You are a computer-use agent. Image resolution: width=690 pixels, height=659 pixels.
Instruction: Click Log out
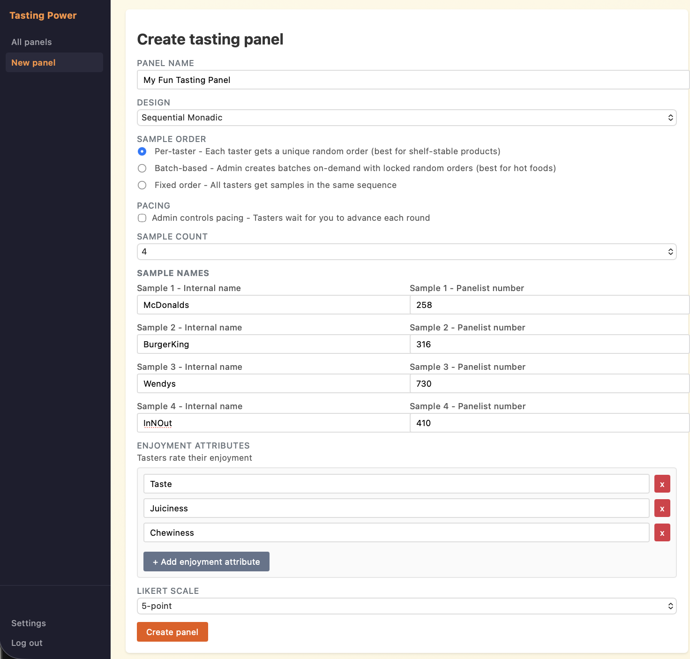pyautogui.click(x=27, y=643)
